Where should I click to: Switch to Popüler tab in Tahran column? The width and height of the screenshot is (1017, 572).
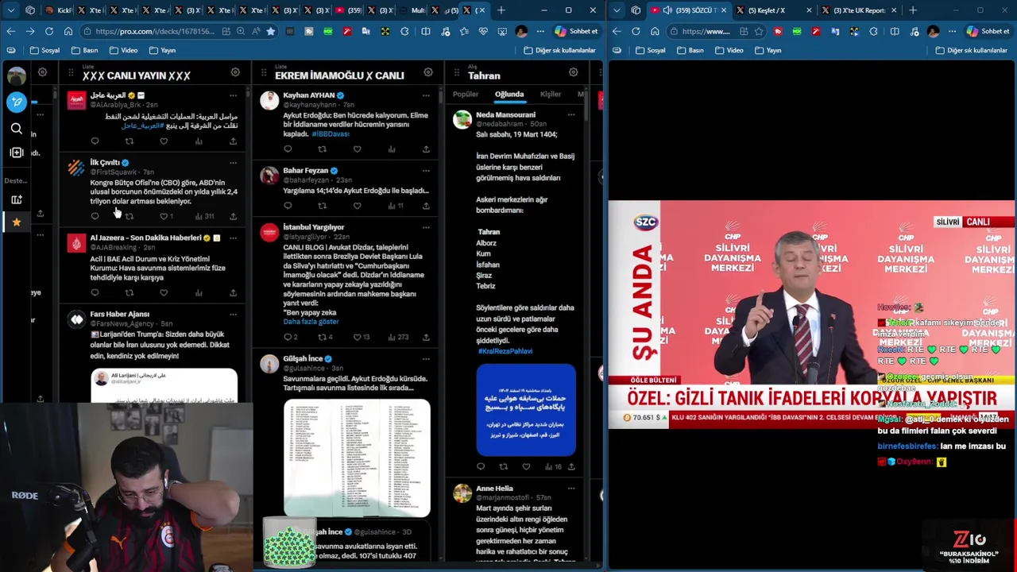[466, 95]
